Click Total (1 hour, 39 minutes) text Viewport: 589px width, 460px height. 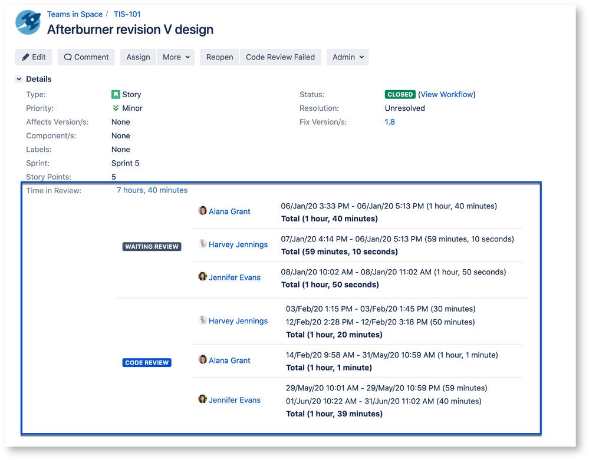334,414
